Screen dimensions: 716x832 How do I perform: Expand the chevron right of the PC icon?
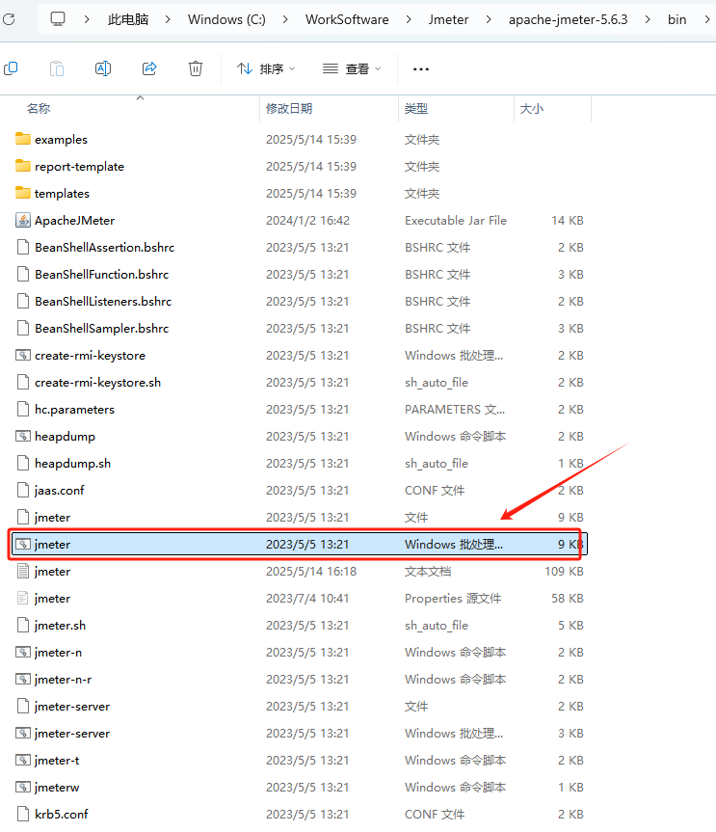(x=87, y=19)
